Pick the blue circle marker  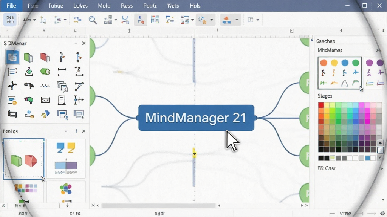(345, 63)
